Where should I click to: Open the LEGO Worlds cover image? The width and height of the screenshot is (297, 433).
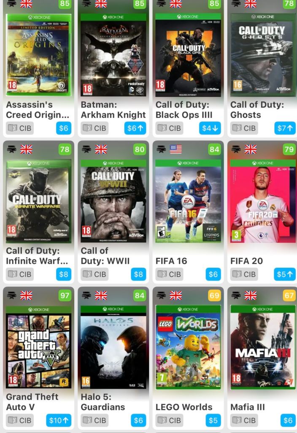click(188, 348)
